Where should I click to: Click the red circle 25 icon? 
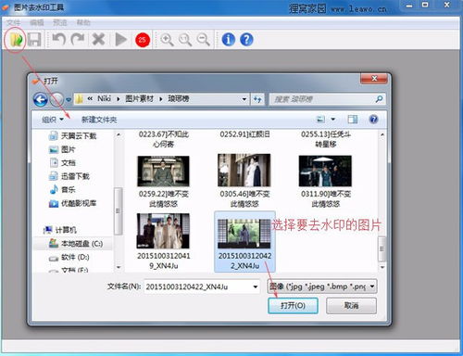pyautogui.click(x=143, y=40)
